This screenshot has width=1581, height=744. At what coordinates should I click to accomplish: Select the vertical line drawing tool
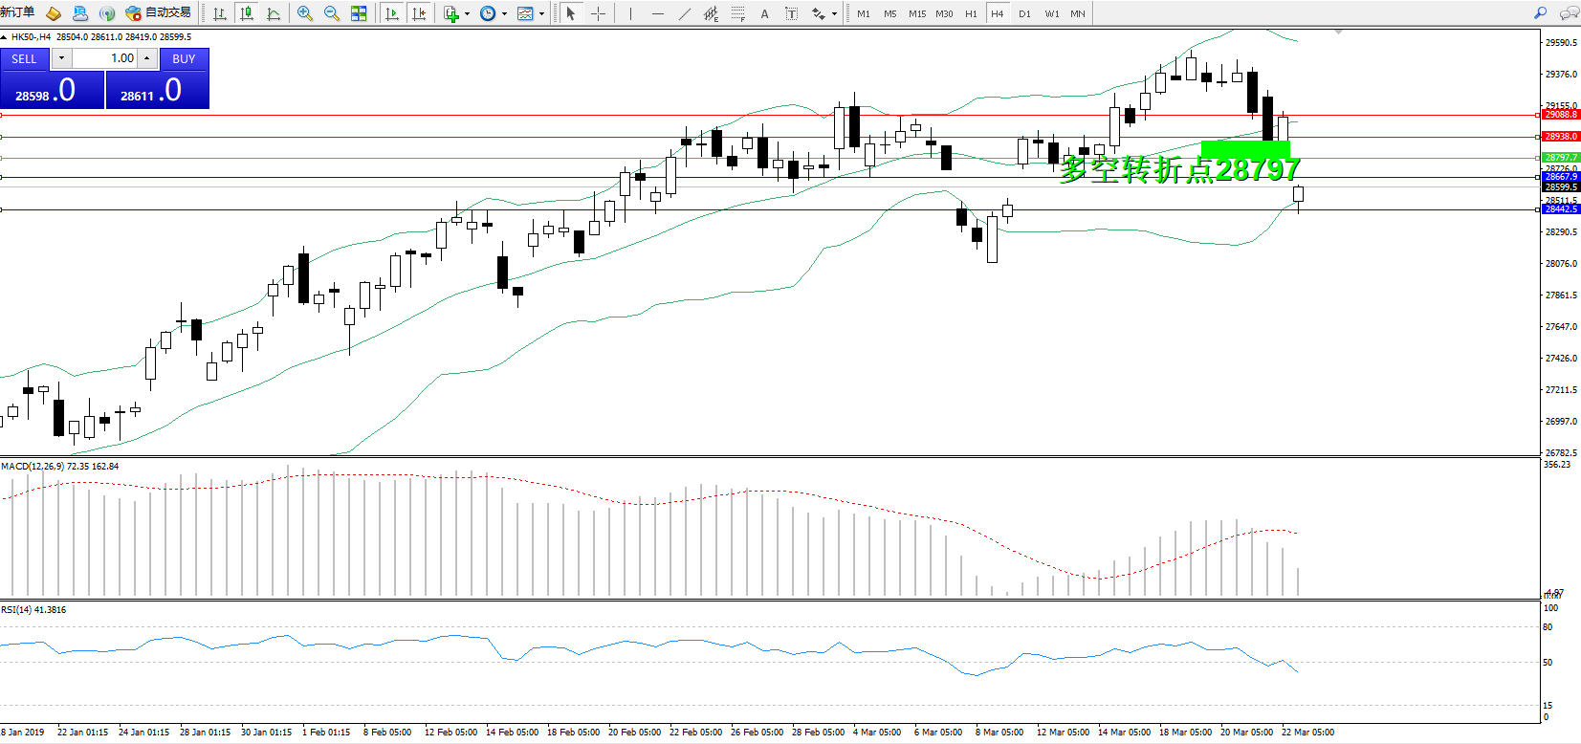630,13
